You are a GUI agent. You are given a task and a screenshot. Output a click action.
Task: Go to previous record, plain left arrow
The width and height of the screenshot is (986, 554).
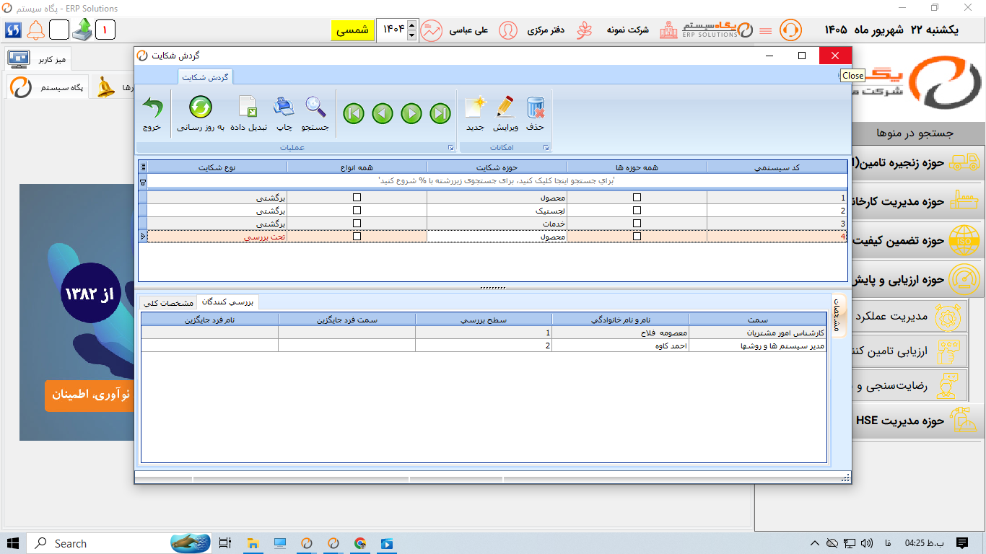tap(383, 113)
